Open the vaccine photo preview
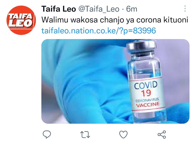The image size is (196, 145). click(115, 81)
